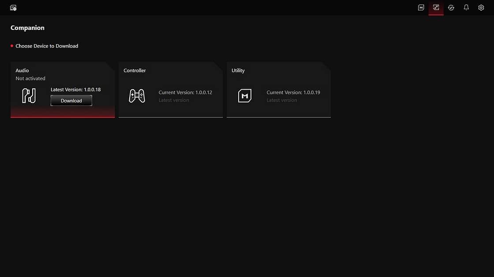Click the device menu icon in top-left corner
The width and height of the screenshot is (494, 277).
click(x=13, y=8)
